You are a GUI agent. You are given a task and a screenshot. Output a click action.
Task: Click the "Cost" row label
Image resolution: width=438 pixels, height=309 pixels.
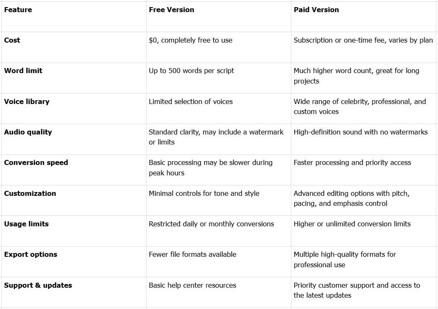[12, 40]
